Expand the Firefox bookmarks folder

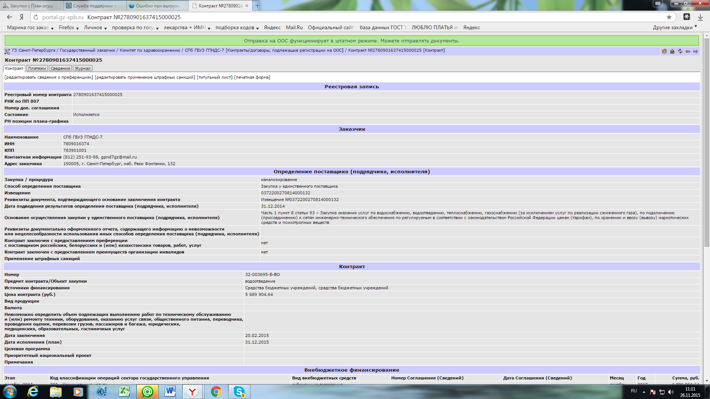(x=69, y=28)
